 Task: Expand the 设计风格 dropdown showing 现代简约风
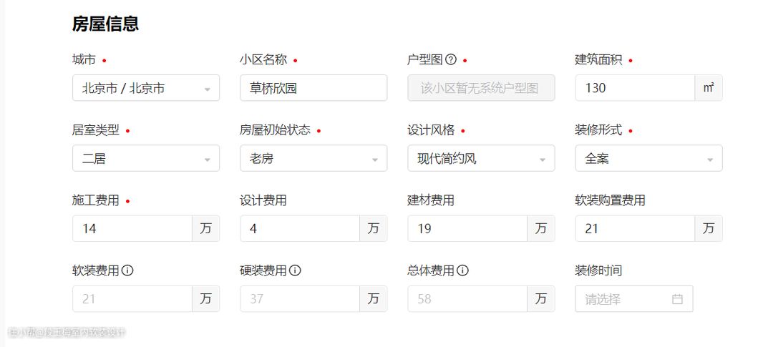point(481,158)
